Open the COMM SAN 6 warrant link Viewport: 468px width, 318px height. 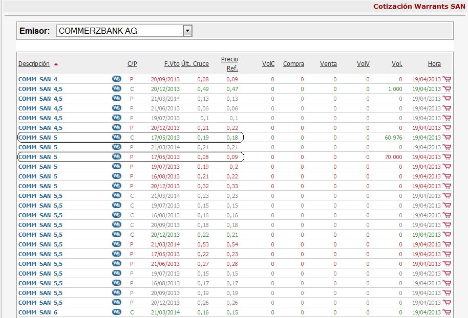point(38,312)
